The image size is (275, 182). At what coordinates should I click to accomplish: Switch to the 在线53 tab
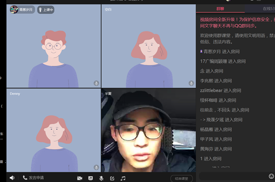click(x=260, y=8)
